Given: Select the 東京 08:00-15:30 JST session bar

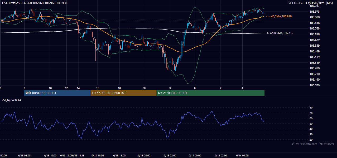Looking at the screenshot, I should click(57, 93).
